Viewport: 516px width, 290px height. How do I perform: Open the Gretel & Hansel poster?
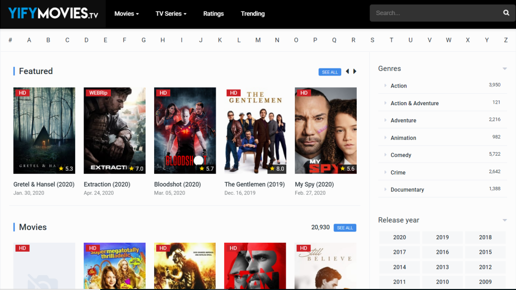44,130
